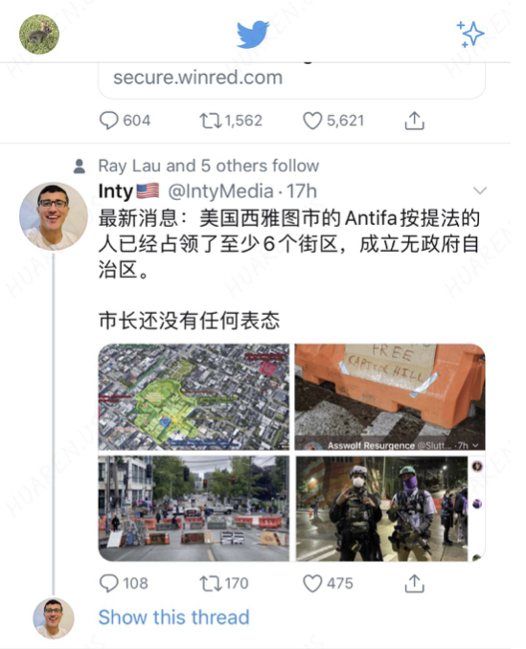Viewport: 526px width, 649px height.
Task: Share the secure.winred.com tweet
Action: click(414, 121)
